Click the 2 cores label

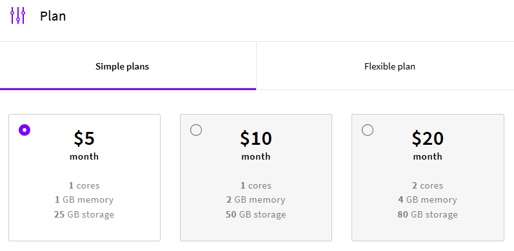(428, 185)
